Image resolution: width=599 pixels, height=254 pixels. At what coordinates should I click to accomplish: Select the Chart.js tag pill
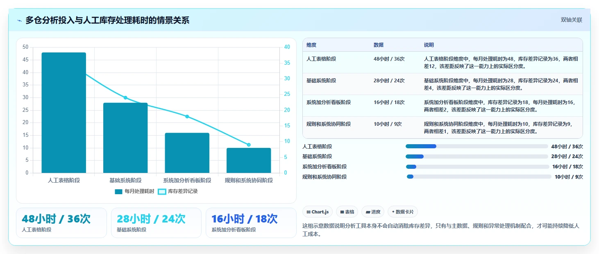318,212
